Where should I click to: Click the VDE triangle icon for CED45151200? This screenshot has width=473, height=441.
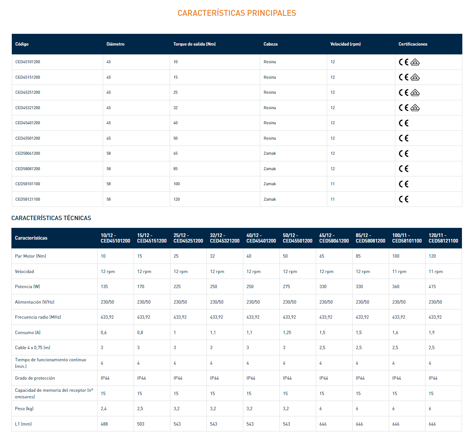(x=415, y=77)
